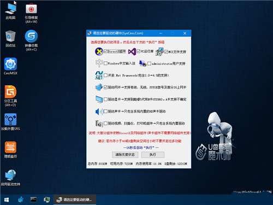The width and height of the screenshot is (273, 205).
Task: Click the MSI installer package icon
Action: pos(159,51)
